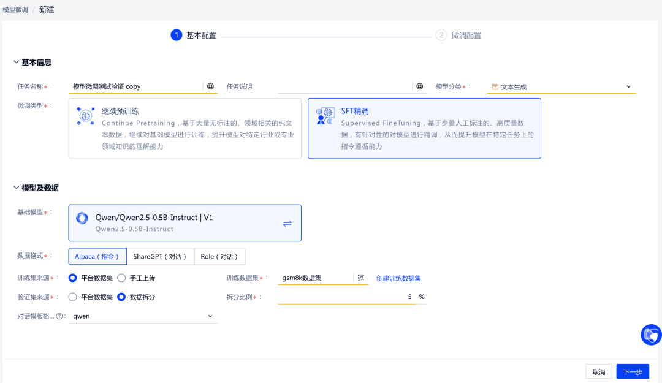
Task: Click the 拆分比例 percentage field
Action: tap(346, 297)
